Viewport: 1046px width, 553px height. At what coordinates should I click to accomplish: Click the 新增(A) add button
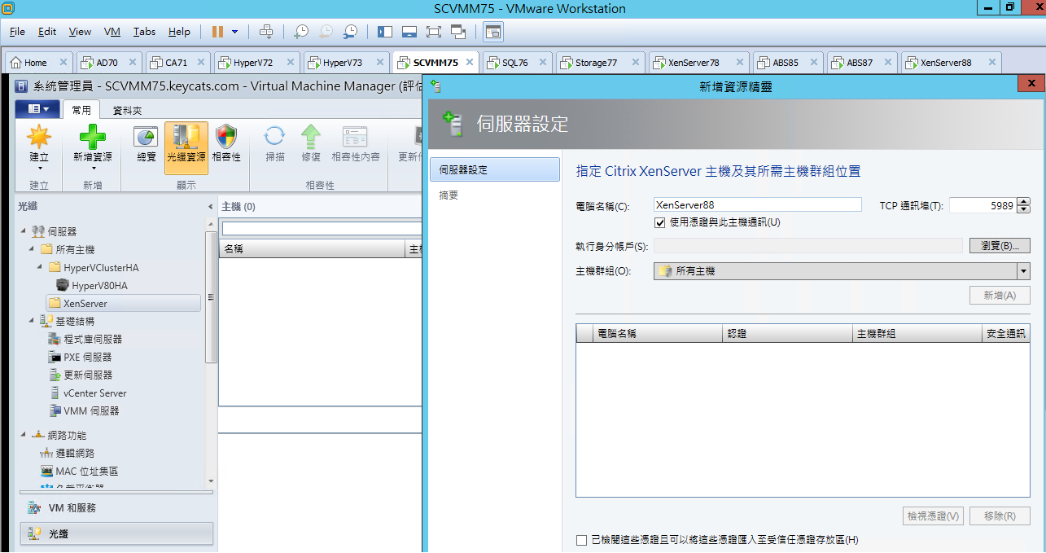pos(1000,295)
